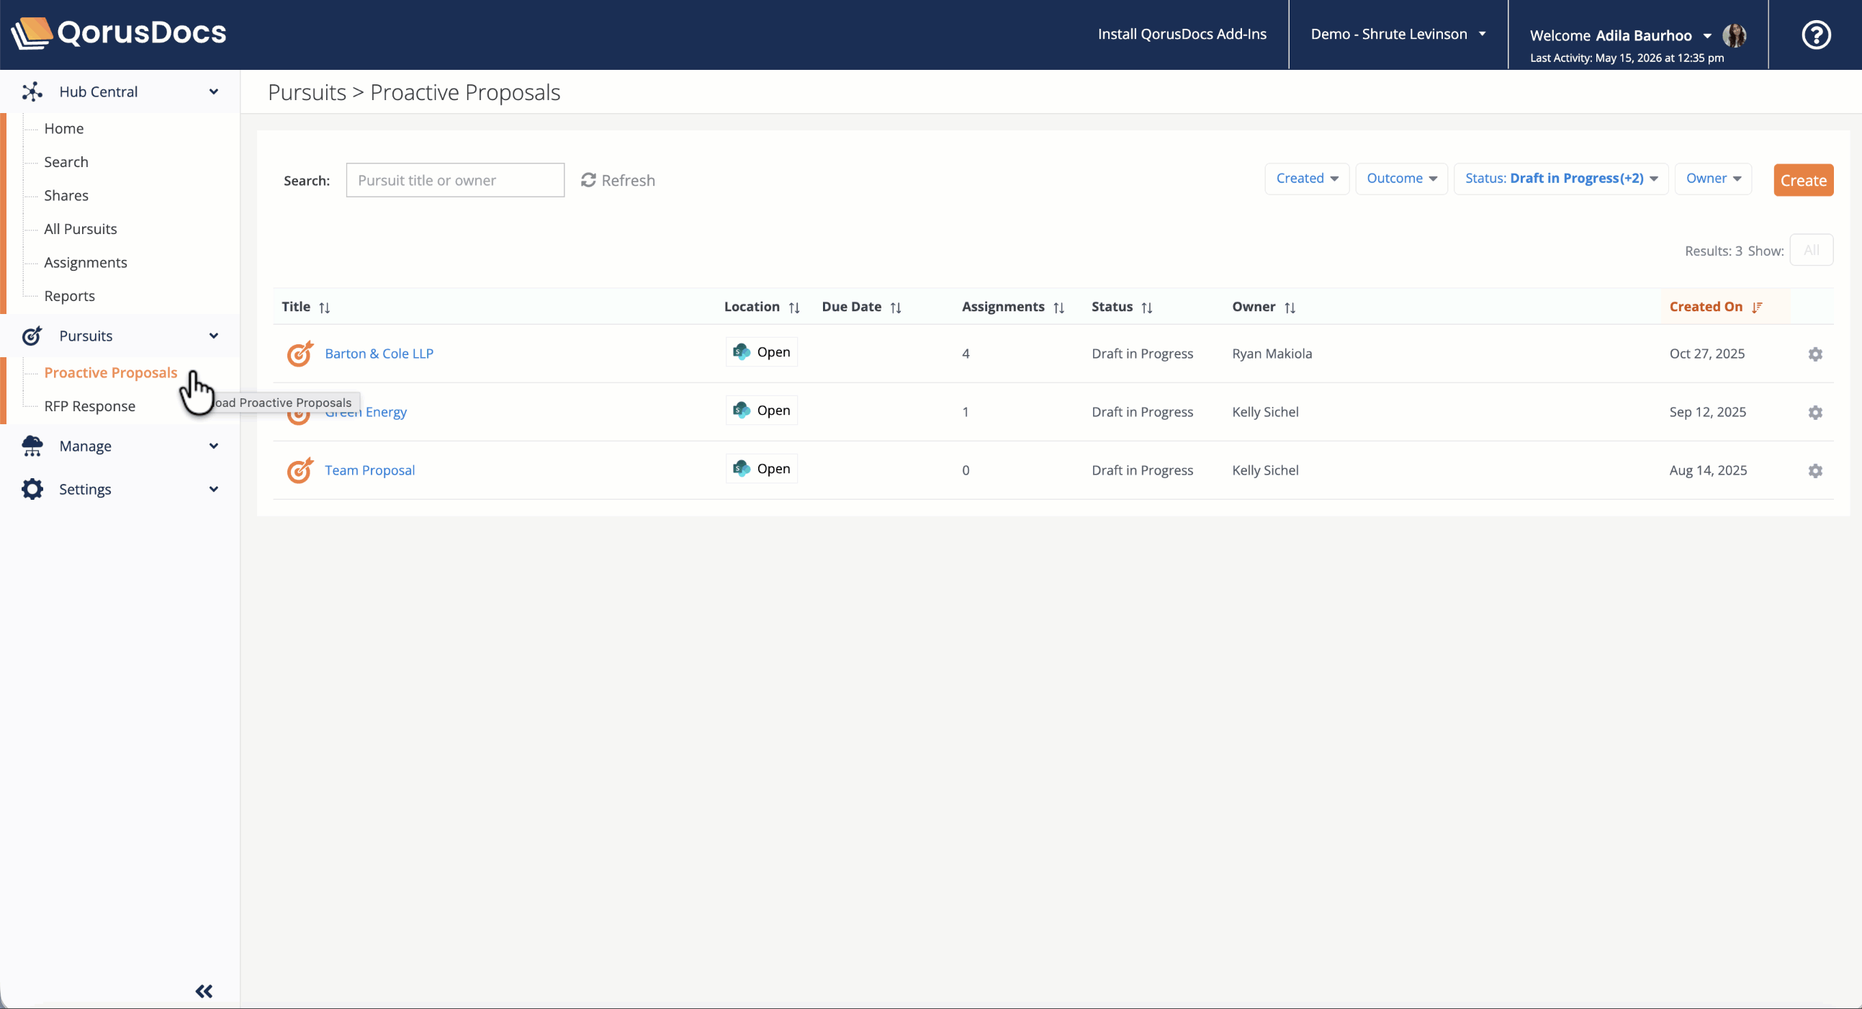
Task: Click the Created On column header
Action: [x=1705, y=307]
